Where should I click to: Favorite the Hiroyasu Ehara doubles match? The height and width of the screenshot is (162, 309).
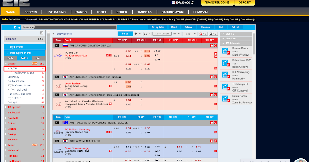pyautogui.click(x=110, y=104)
